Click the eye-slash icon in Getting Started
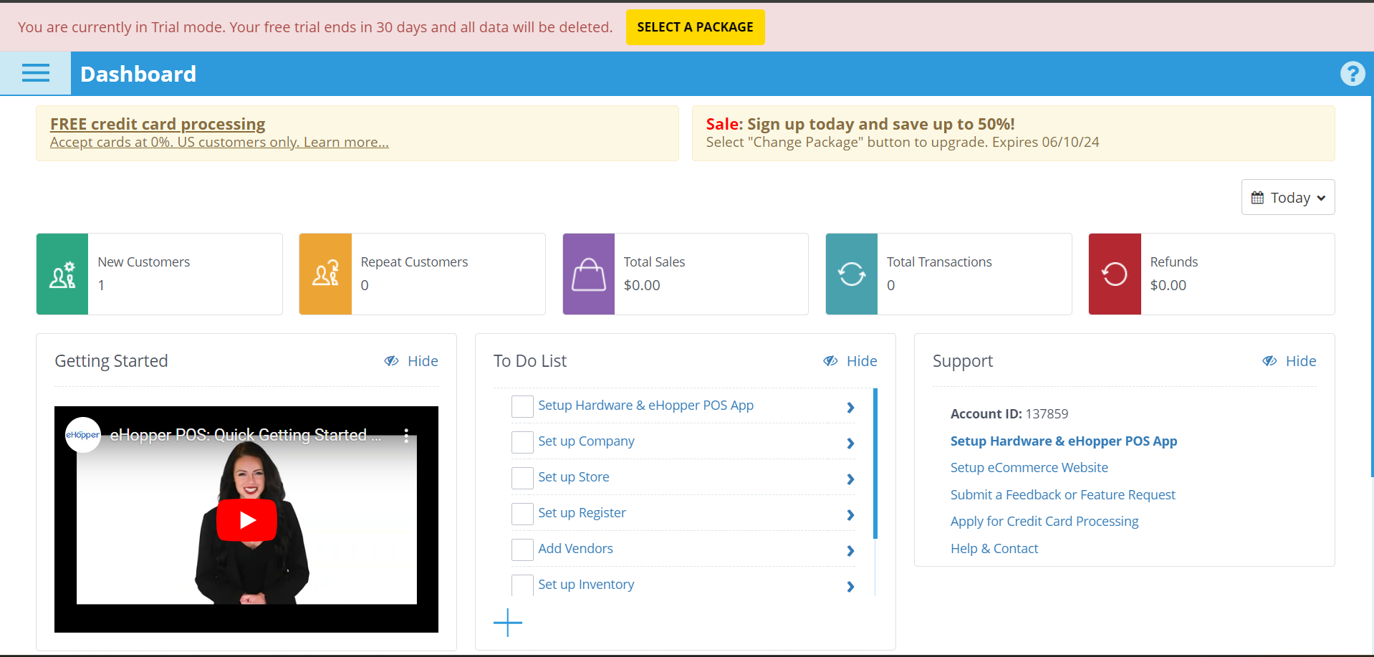 pos(391,361)
